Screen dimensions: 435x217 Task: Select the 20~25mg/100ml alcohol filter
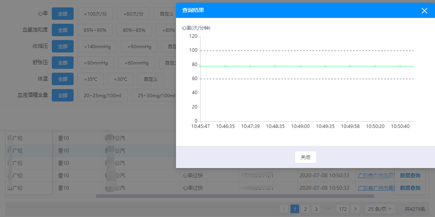(103, 95)
